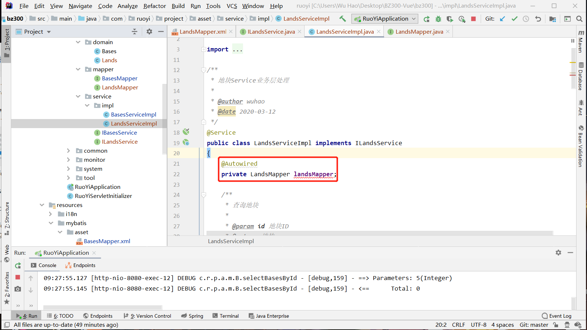
Task: Open Endpoints tab in Run panel
Action: (81, 265)
